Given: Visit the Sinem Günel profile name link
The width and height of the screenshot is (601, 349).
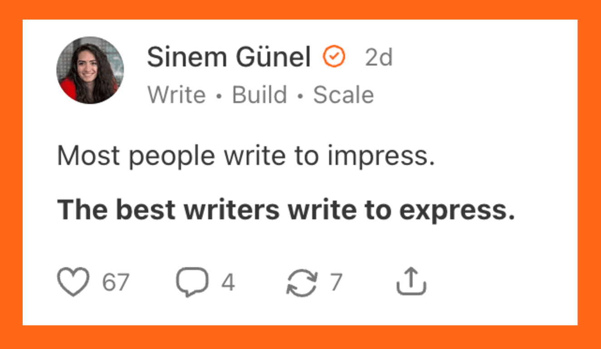Looking at the screenshot, I should click(229, 57).
